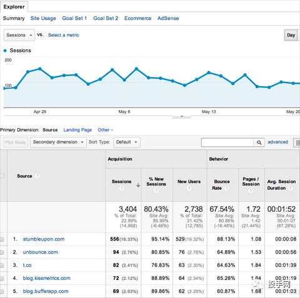300x298 pixels.
Task: Open the blog.bufferapp.com source link
Action: click(46, 291)
